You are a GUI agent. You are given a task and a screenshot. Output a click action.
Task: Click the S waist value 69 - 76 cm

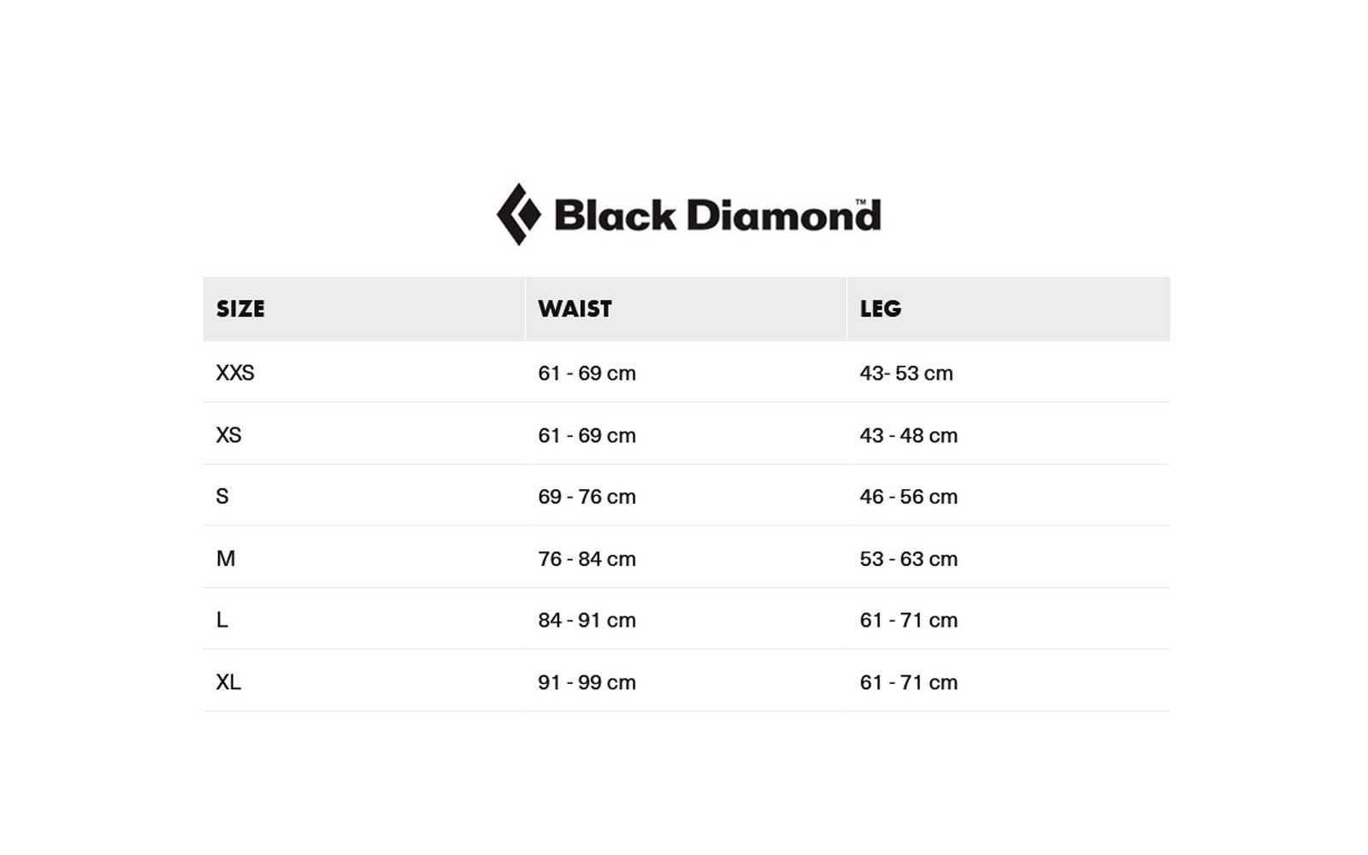pos(587,497)
